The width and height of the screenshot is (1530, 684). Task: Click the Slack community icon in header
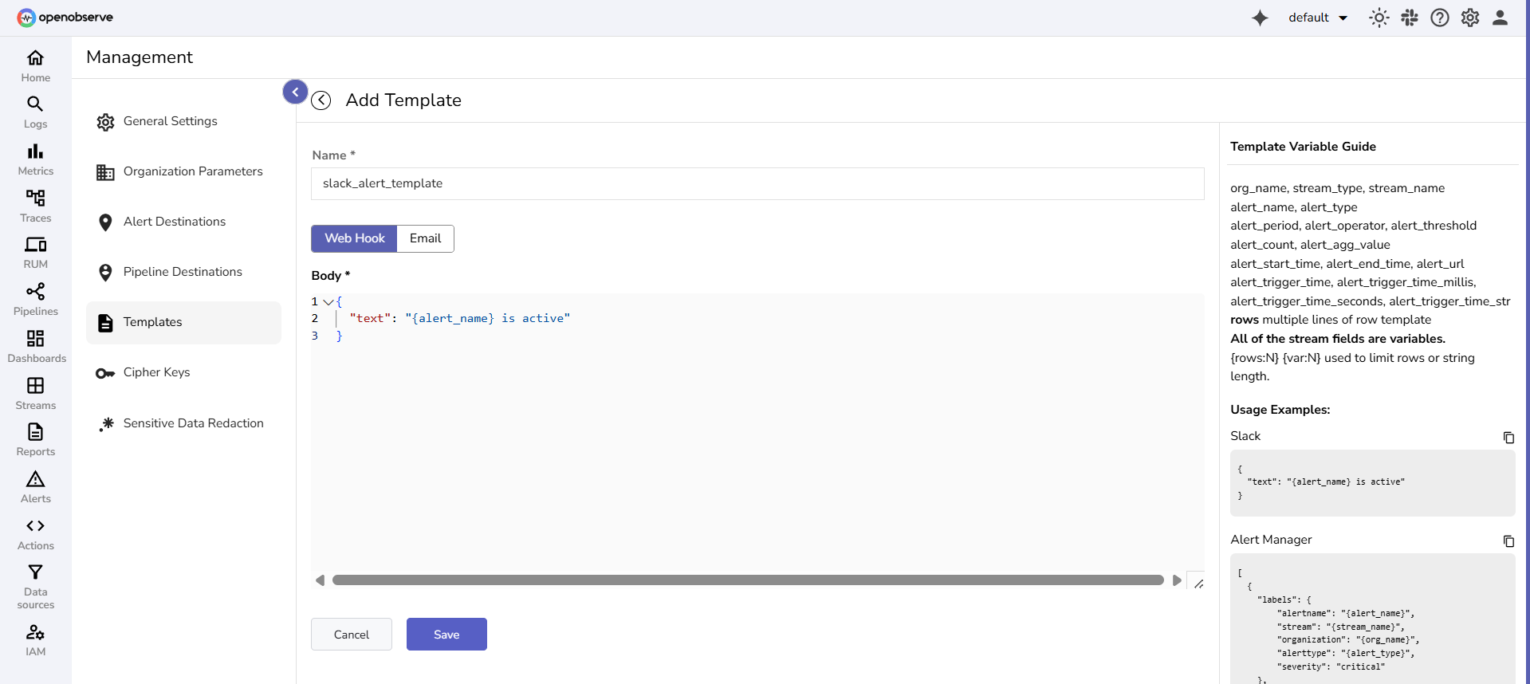1410,18
